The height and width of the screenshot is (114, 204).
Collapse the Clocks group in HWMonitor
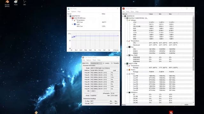pos(127,74)
